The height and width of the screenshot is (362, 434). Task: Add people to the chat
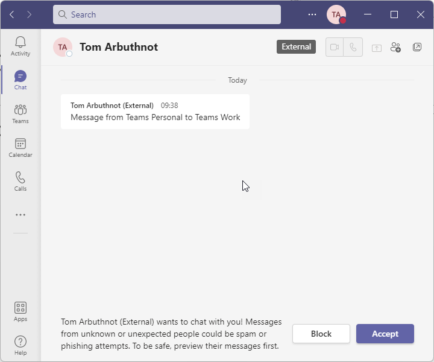395,47
